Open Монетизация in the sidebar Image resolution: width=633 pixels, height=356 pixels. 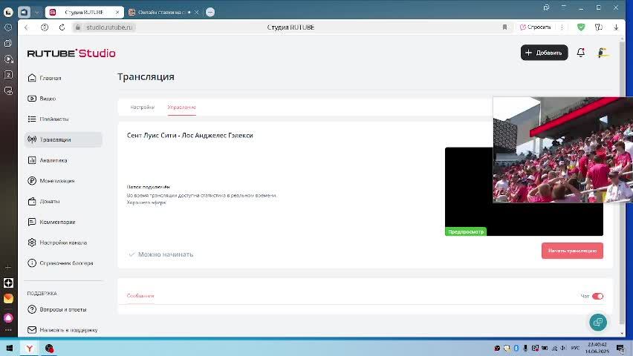[51, 181]
